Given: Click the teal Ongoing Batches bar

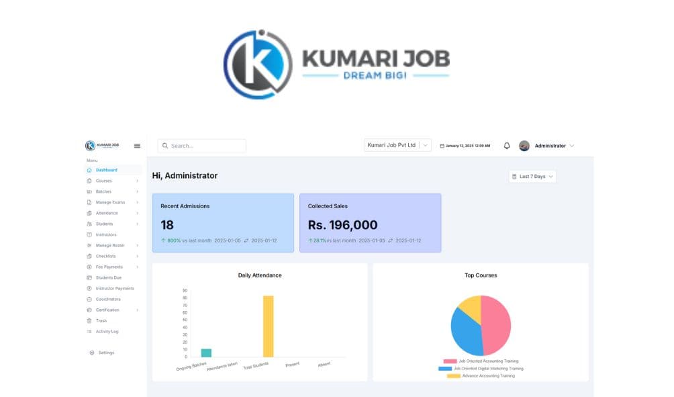Looking at the screenshot, I should (206, 353).
